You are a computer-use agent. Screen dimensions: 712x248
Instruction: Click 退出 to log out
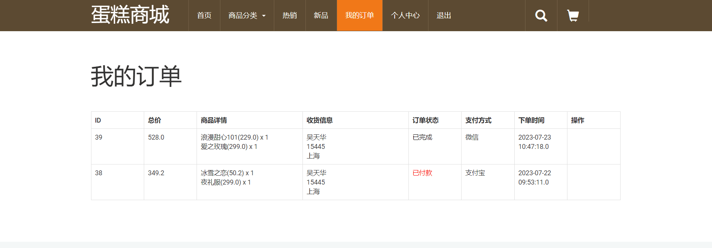[x=444, y=16]
